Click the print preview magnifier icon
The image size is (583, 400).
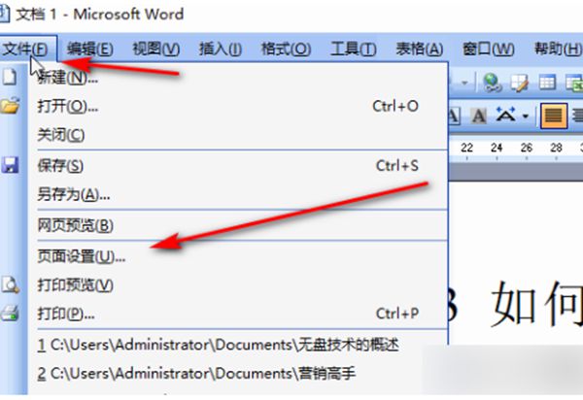coord(10,284)
